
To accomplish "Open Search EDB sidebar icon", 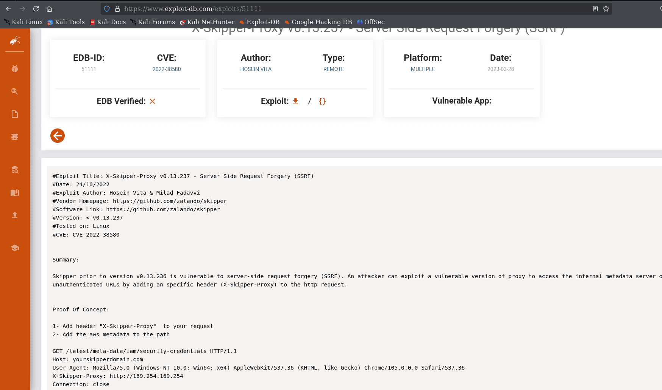I will [x=15, y=170].
